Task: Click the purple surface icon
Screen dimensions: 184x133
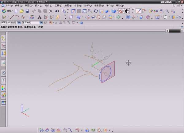Action: [148, 17]
